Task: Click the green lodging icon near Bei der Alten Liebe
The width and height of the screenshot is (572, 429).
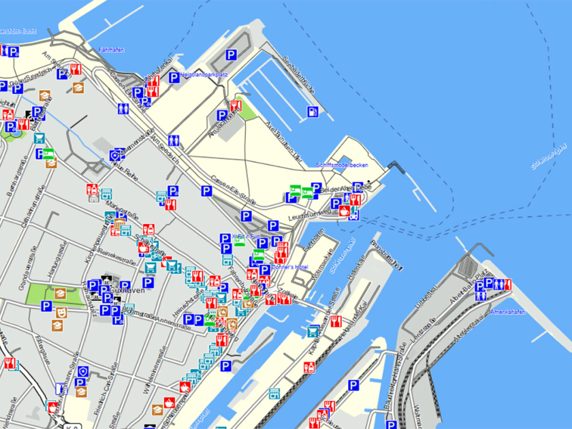Action: tap(296, 190)
